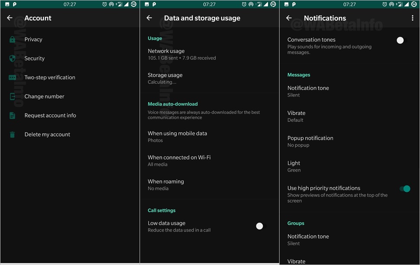Go back from the Account screen
Viewport: 420px width, 265px height.
pos(10,18)
